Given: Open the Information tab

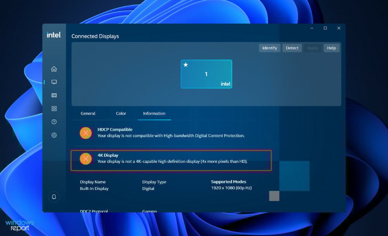Looking at the screenshot, I should click(154, 113).
